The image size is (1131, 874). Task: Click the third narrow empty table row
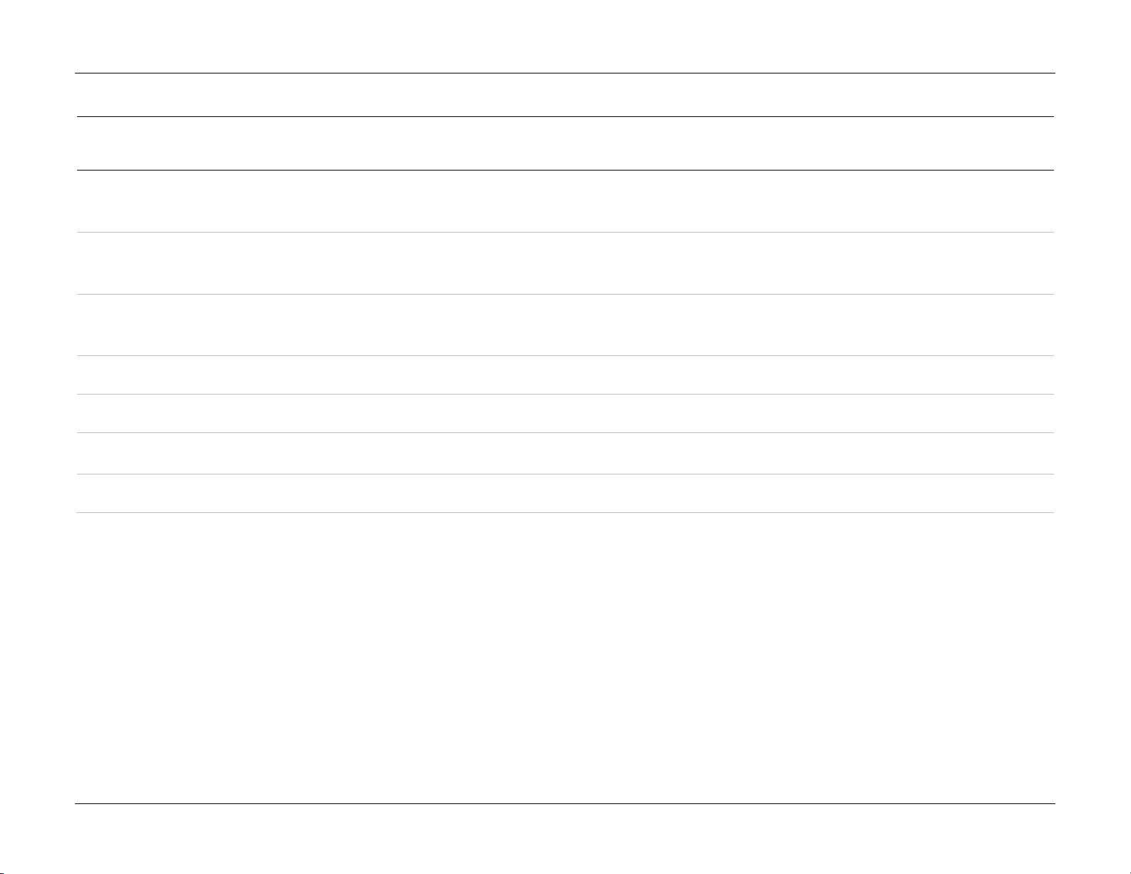pos(565,454)
